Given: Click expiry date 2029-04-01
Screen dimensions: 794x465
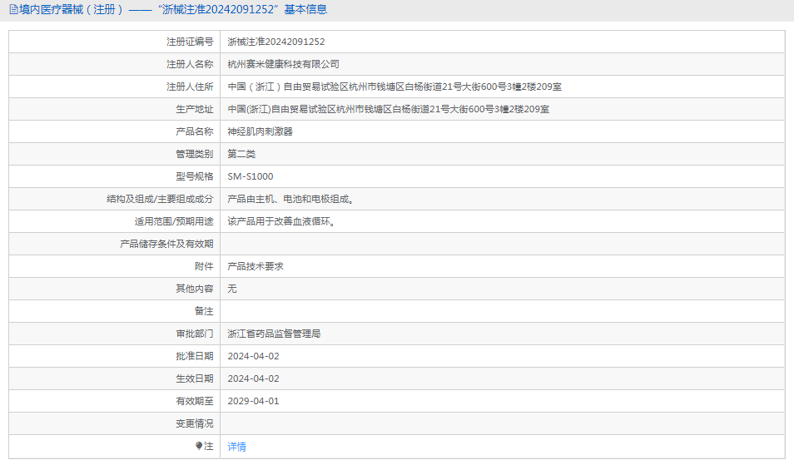Looking at the screenshot, I should tap(253, 401).
